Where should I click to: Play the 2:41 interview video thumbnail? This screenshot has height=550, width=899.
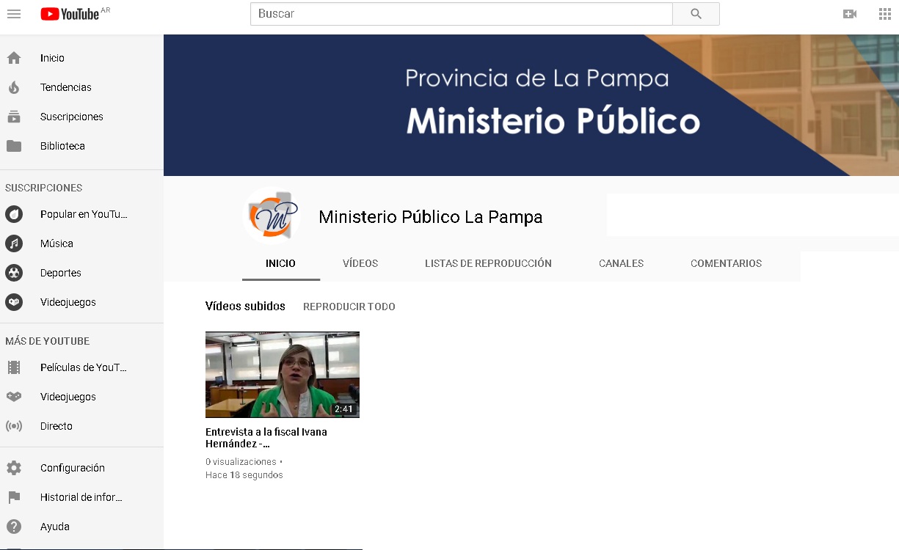[282, 374]
